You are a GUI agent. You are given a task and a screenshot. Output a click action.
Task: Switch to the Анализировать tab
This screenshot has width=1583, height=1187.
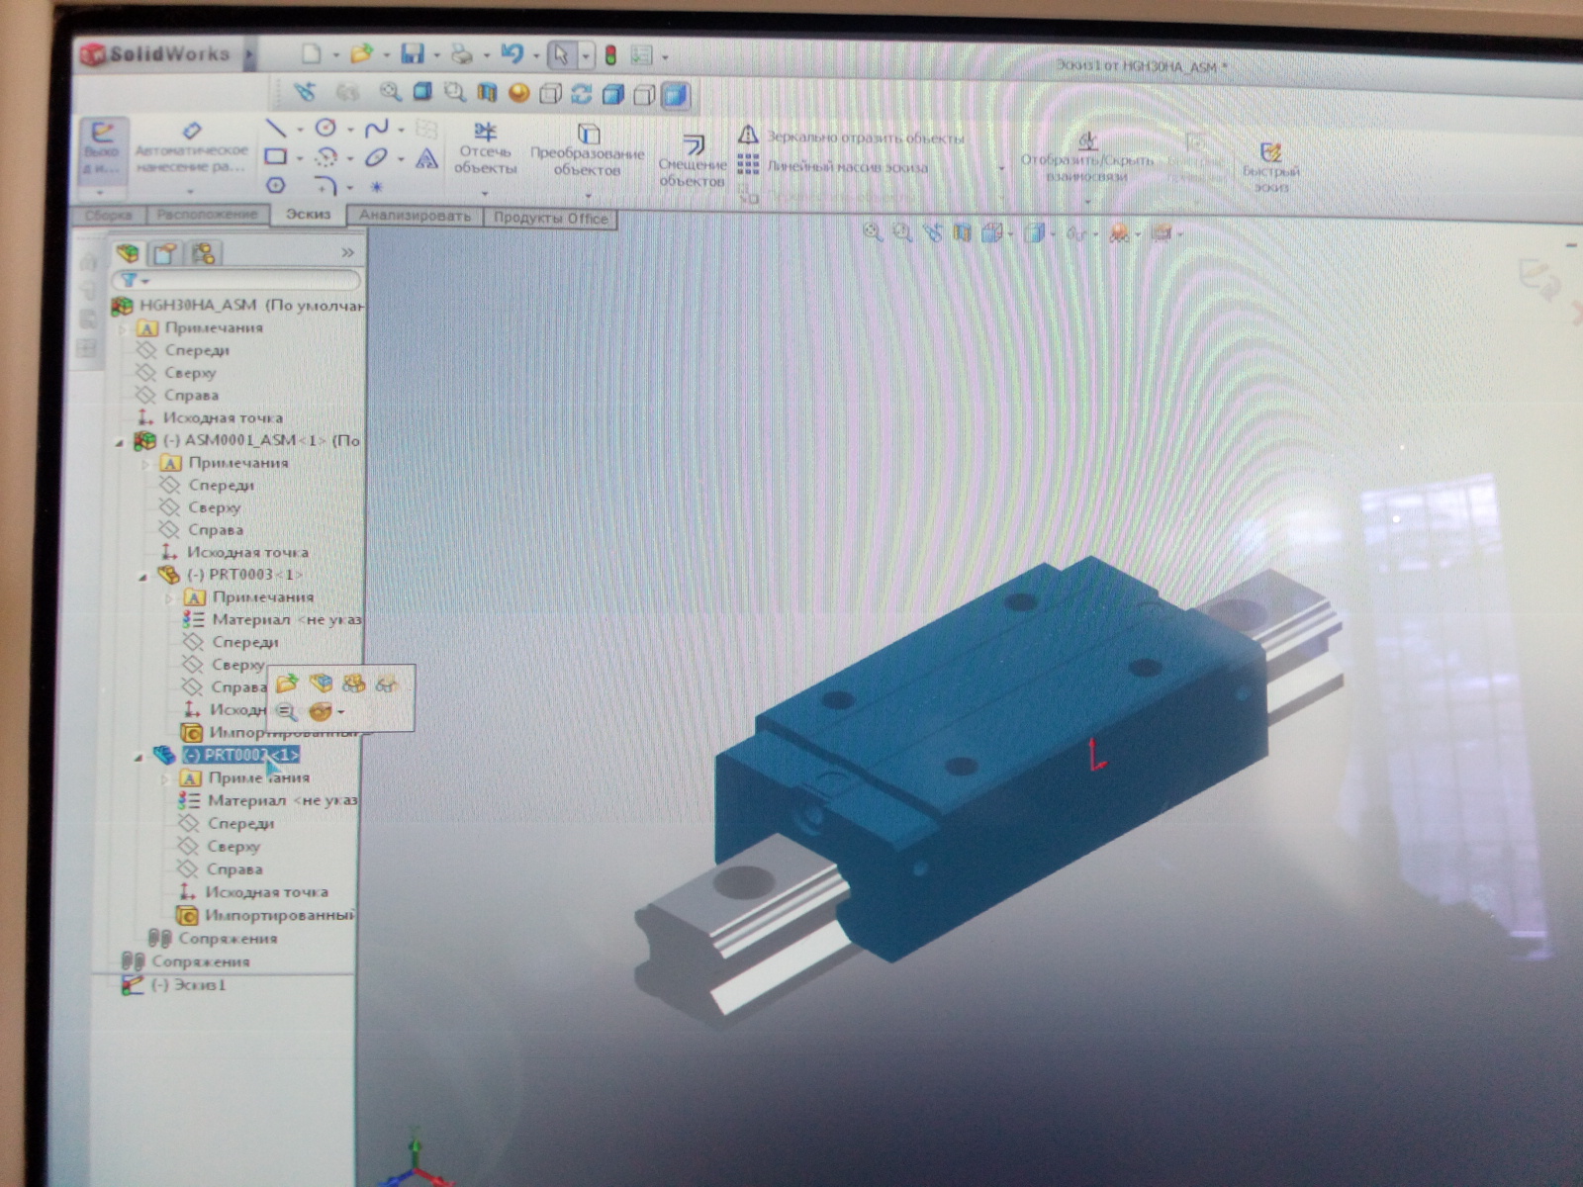point(415,216)
